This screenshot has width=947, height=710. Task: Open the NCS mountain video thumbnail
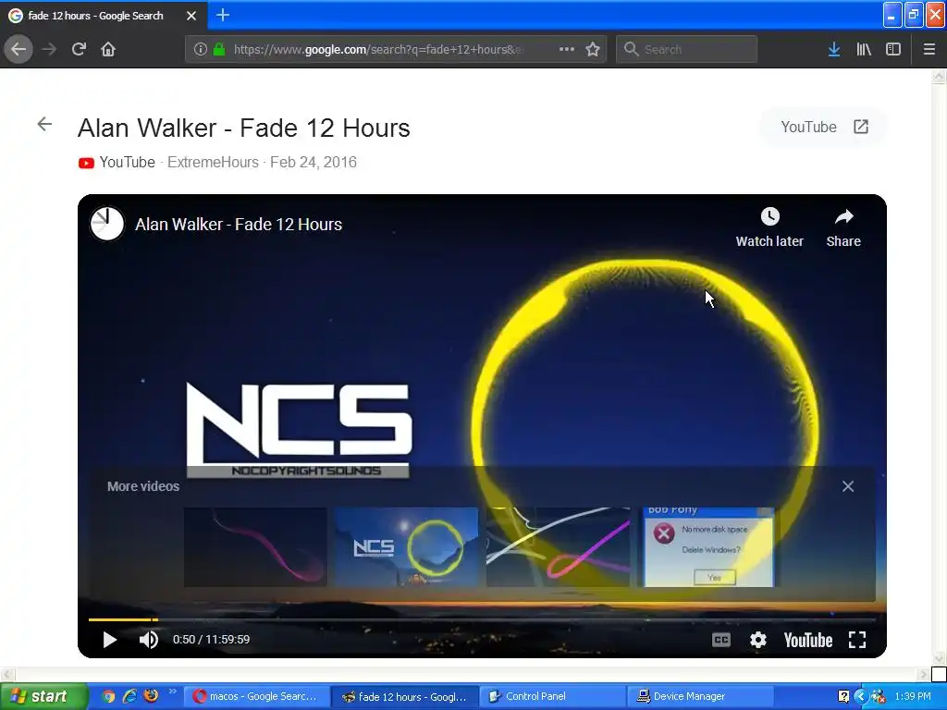tap(407, 547)
